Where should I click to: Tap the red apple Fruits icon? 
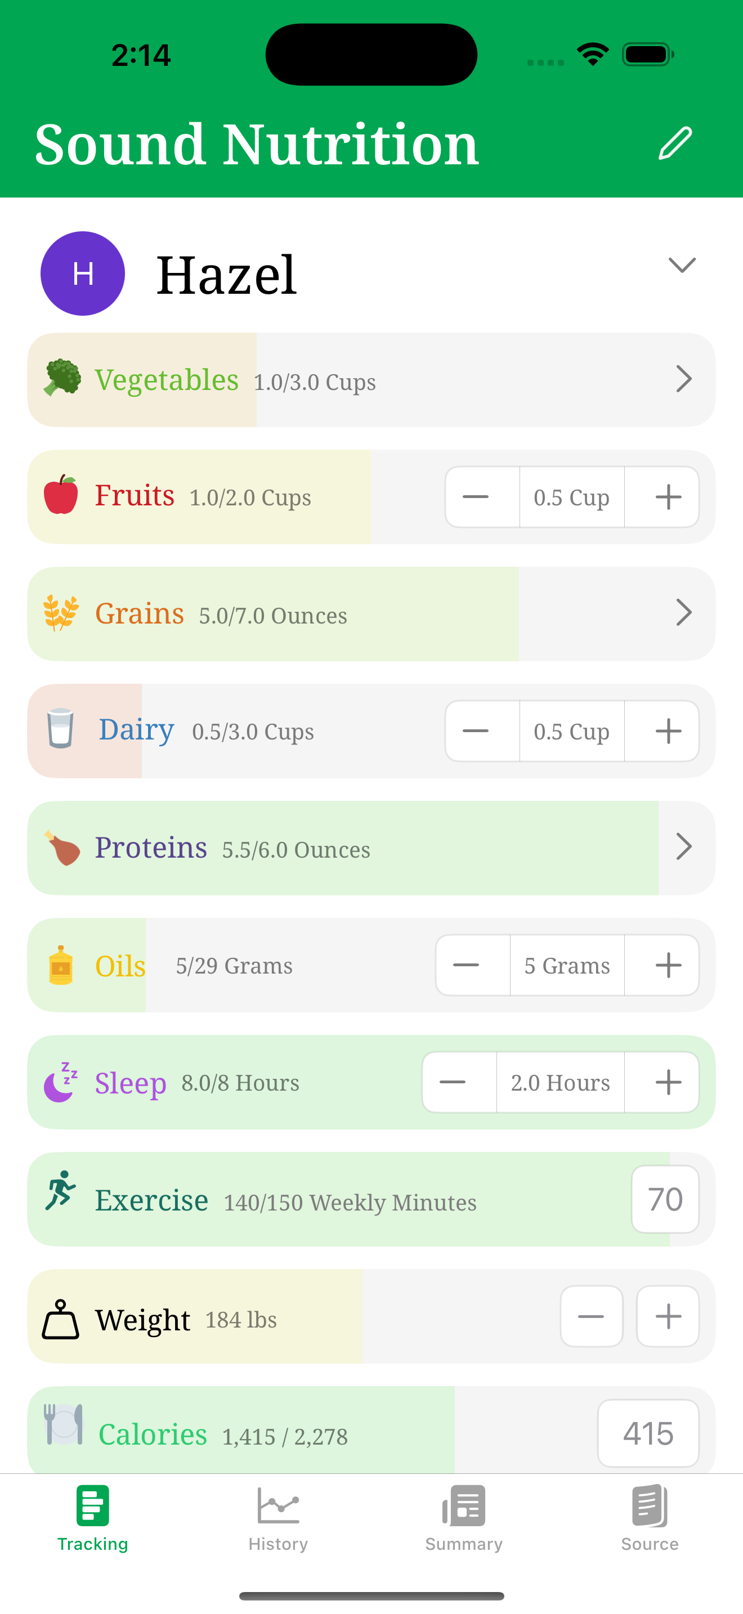[x=61, y=494]
